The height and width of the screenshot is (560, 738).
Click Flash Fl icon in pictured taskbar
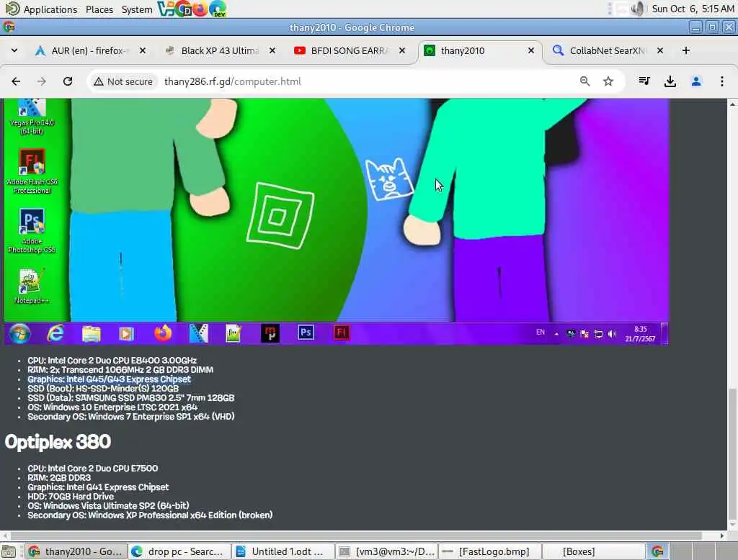[x=342, y=333]
